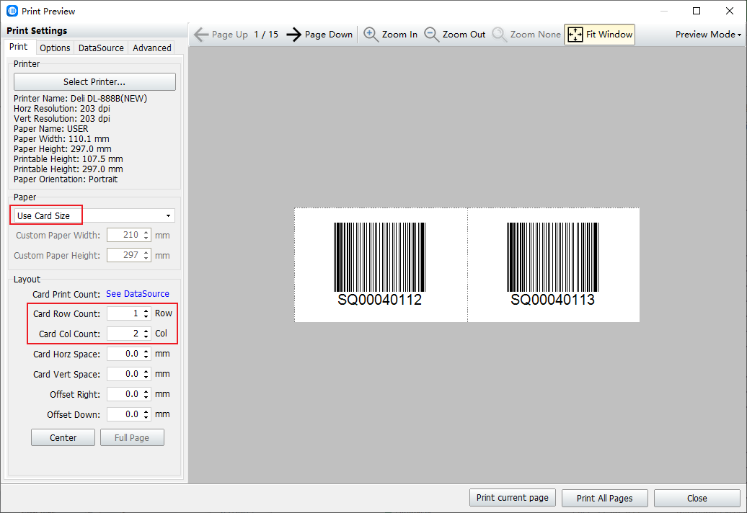The width and height of the screenshot is (747, 513).
Task: Switch to the DataSource tab
Action: [x=101, y=48]
